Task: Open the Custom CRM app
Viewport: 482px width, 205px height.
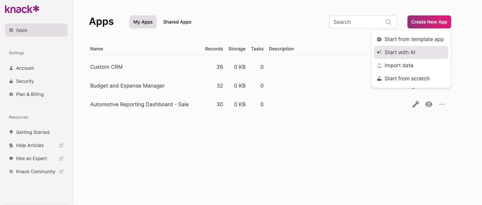Action: [106, 67]
